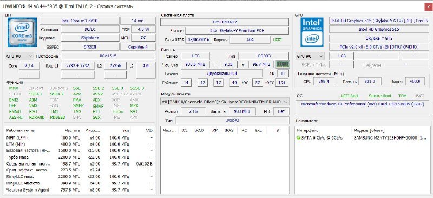Click the PCIe v2.0 x0 bus field
Screen dimensions: 433x198
(379, 47)
